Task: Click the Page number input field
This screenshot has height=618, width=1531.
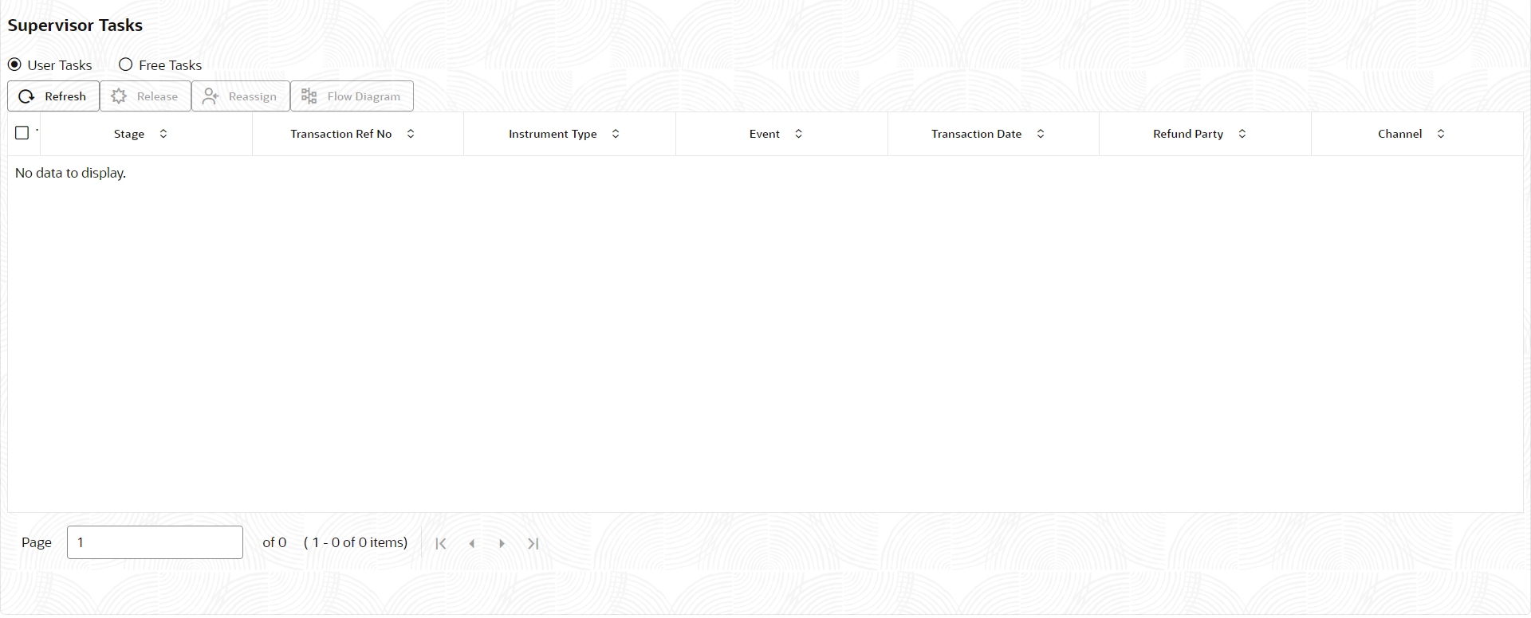Action: (155, 542)
